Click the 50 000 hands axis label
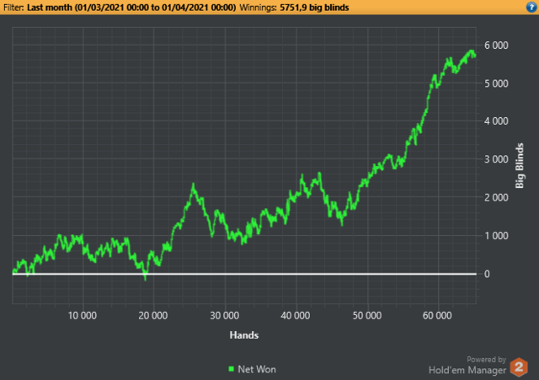 (x=367, y=315)
